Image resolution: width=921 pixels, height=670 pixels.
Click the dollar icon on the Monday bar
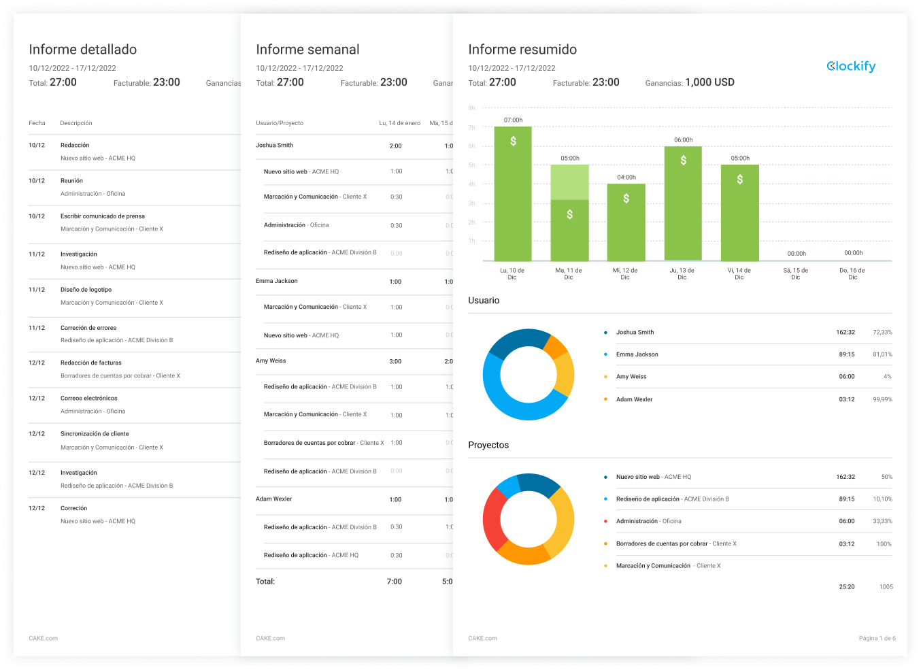[x=513, y=141]
